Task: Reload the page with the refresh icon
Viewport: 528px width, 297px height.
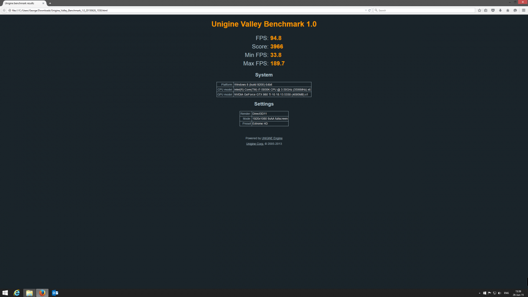Action: tap(369, 10)
